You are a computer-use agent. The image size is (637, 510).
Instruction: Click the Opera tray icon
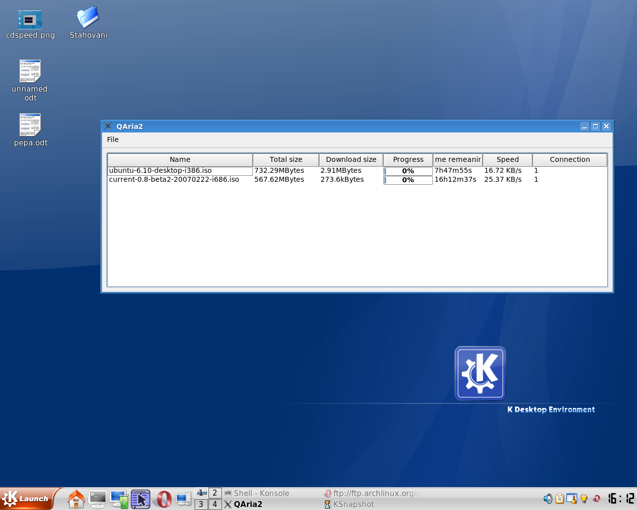pos(596,499)
